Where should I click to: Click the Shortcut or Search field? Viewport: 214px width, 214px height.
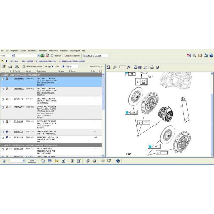(95, 56)
